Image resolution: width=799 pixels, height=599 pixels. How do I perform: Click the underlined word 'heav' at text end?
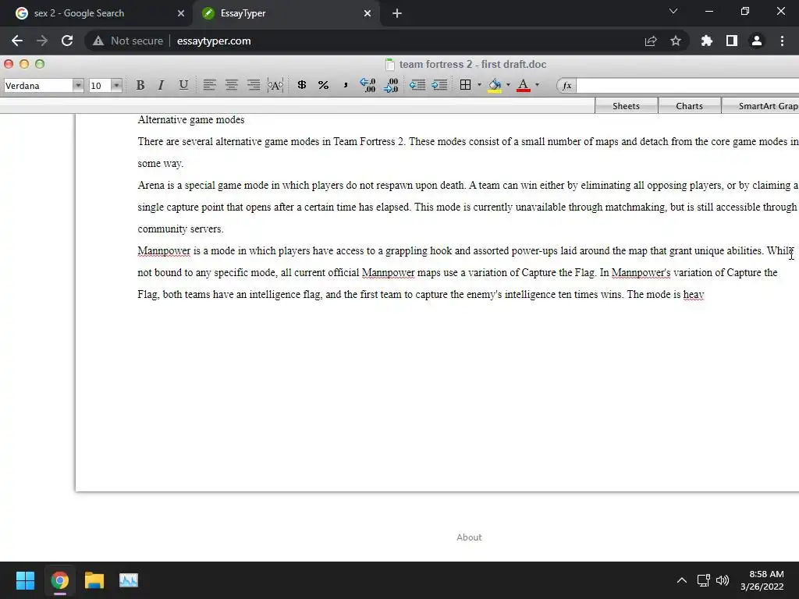pos(694,294)
